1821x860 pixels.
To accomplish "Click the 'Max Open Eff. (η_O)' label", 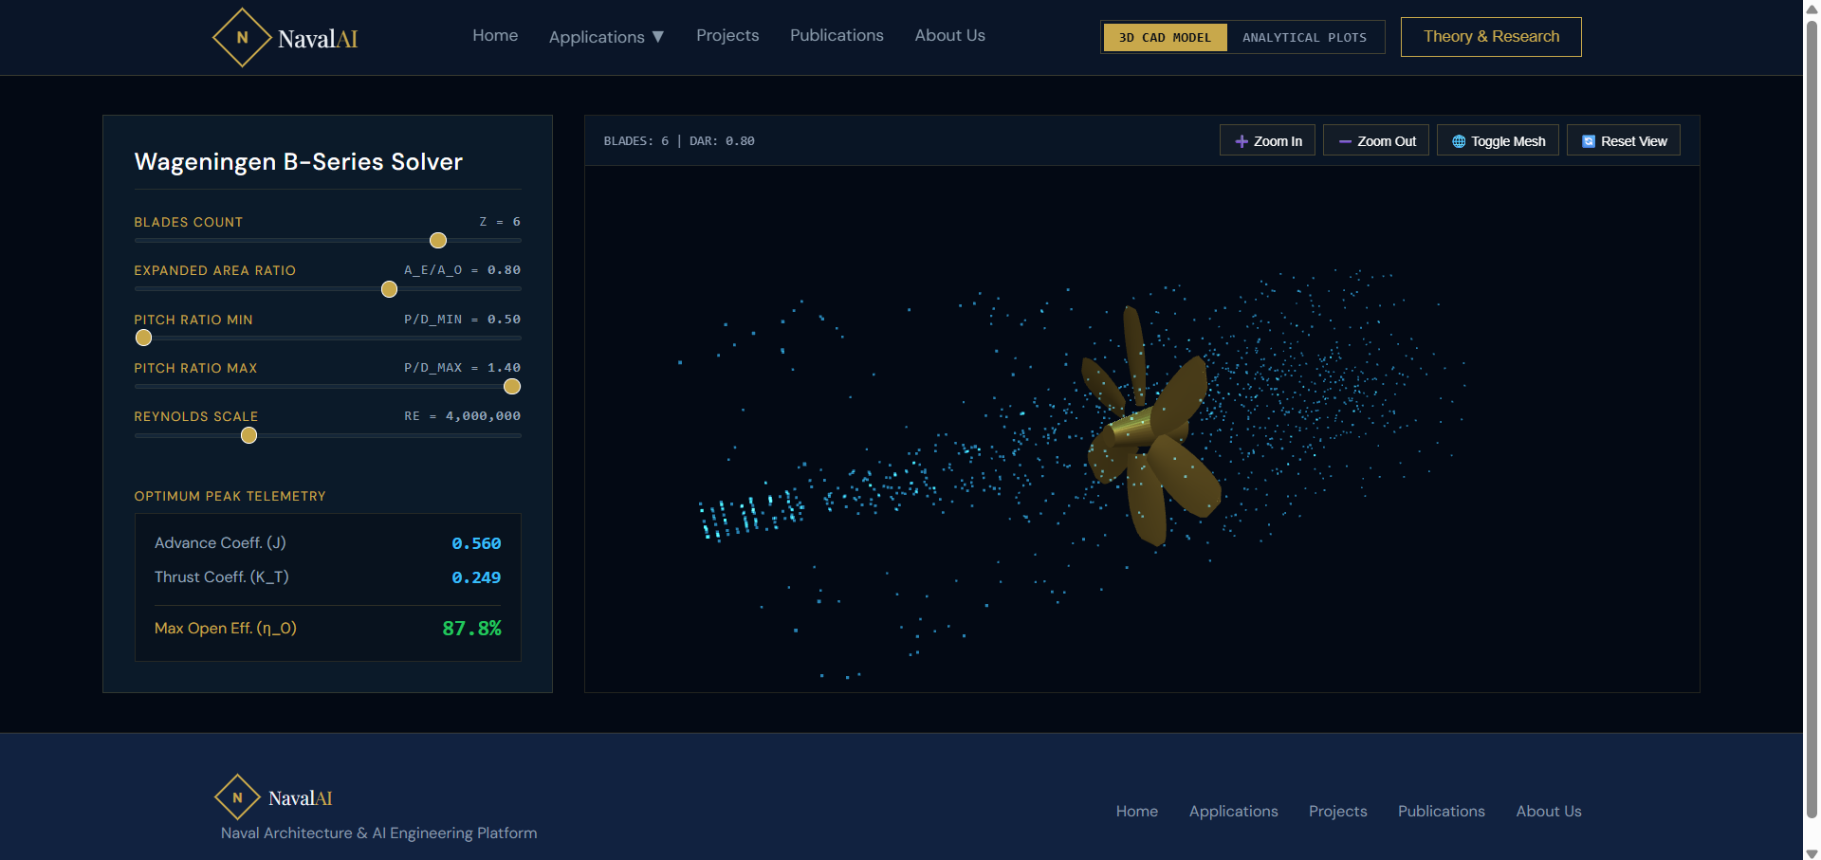I will 226,628.
